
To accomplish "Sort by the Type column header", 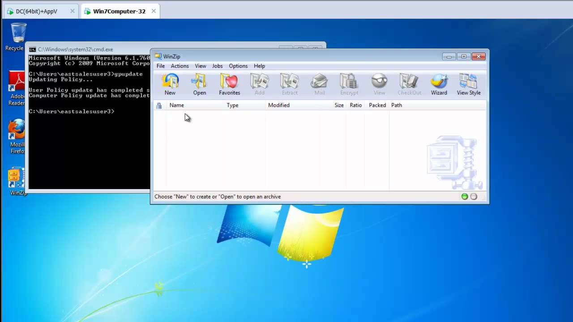I will 244,105.
